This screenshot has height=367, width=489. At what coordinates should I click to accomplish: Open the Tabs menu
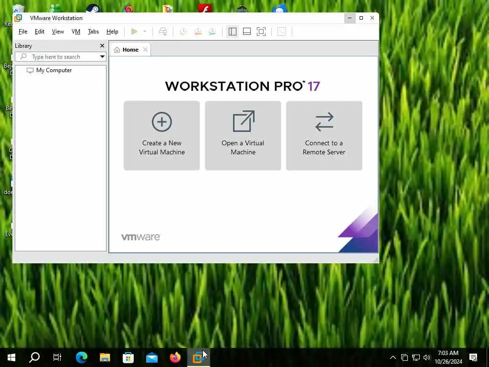click(93, 32)
